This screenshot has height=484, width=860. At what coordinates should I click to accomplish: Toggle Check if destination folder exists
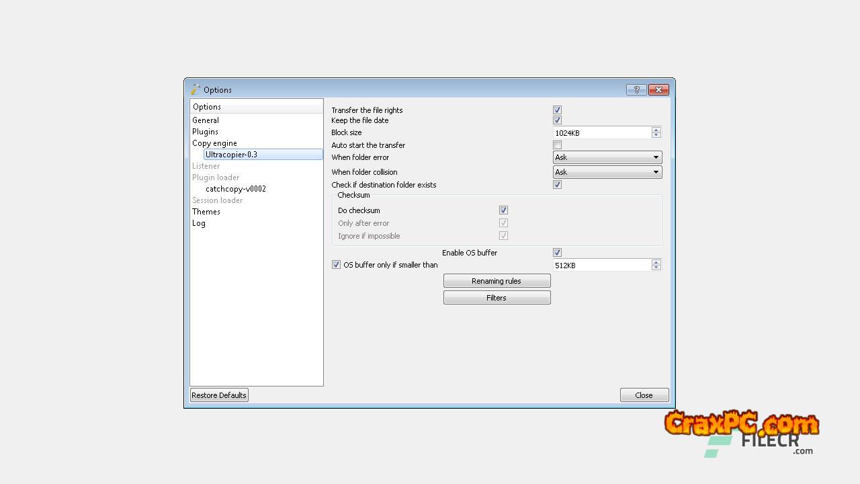tap(557, 185)
